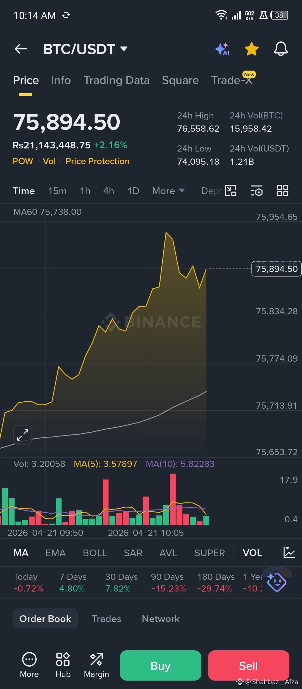The image size is (302, 689).
Task: Open the chart drawing tools icon
Action: click(x=231, y=191)
